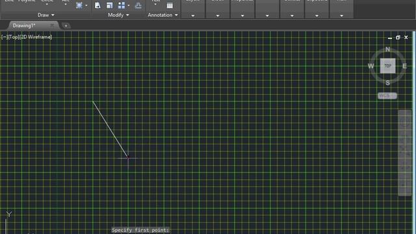Screen dimensions: 416x234
Task: Open the Array tool dropdown arrow
Action: [x=129, y=5]
